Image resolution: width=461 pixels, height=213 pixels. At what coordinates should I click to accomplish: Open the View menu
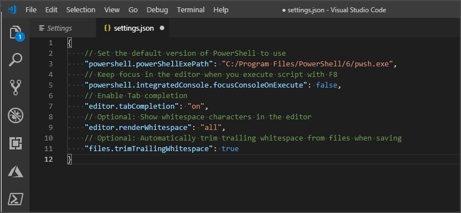click(x=112, y=9)
